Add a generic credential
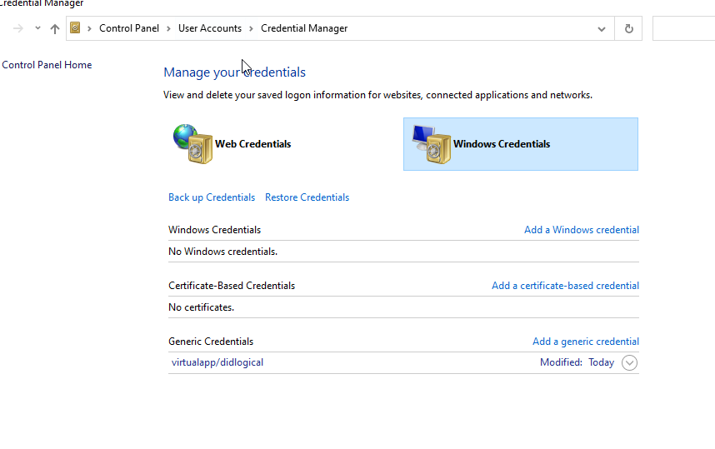Screen dimensions: 715x449 point(585,342)
